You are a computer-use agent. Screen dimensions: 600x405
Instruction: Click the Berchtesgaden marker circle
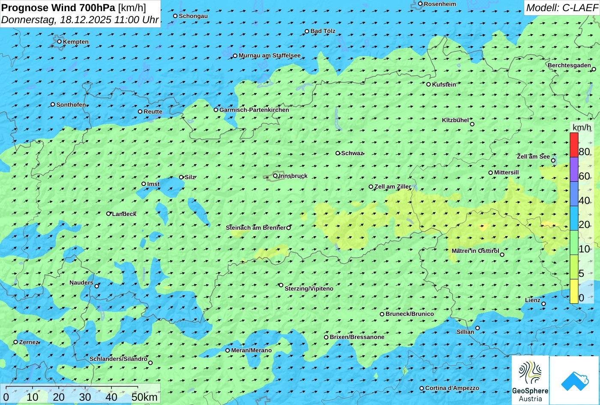point(594,69)
